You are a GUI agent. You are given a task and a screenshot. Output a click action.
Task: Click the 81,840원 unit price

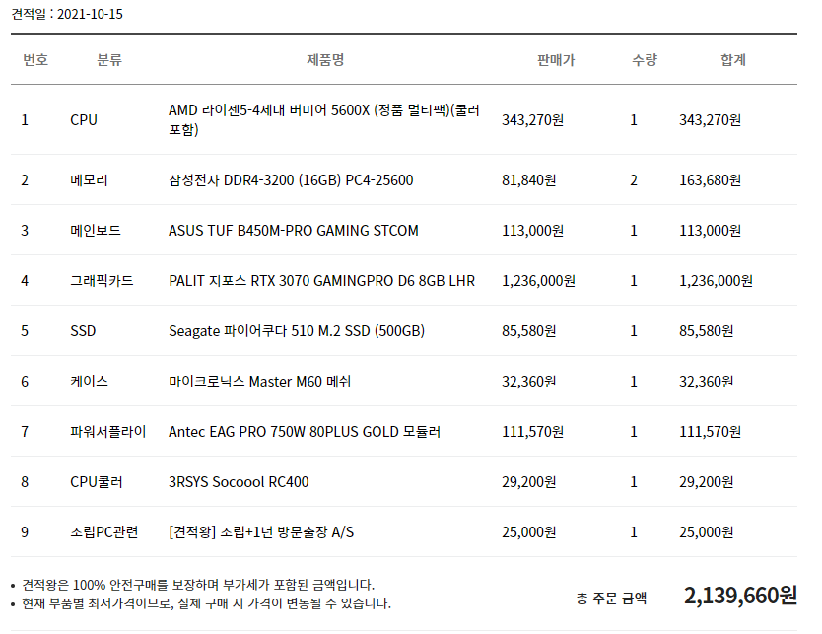529,180
